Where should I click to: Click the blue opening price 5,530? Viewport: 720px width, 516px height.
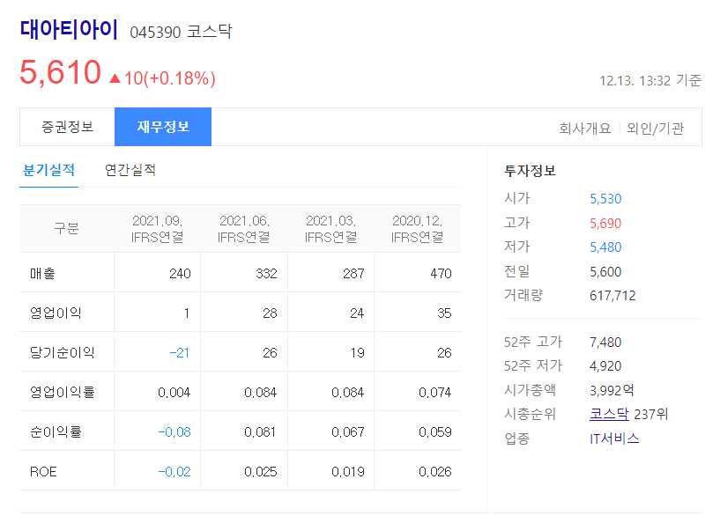click(605, 198)
